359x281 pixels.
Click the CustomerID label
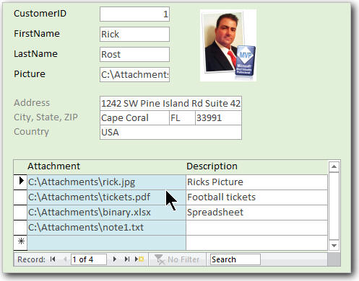(40, 14)
